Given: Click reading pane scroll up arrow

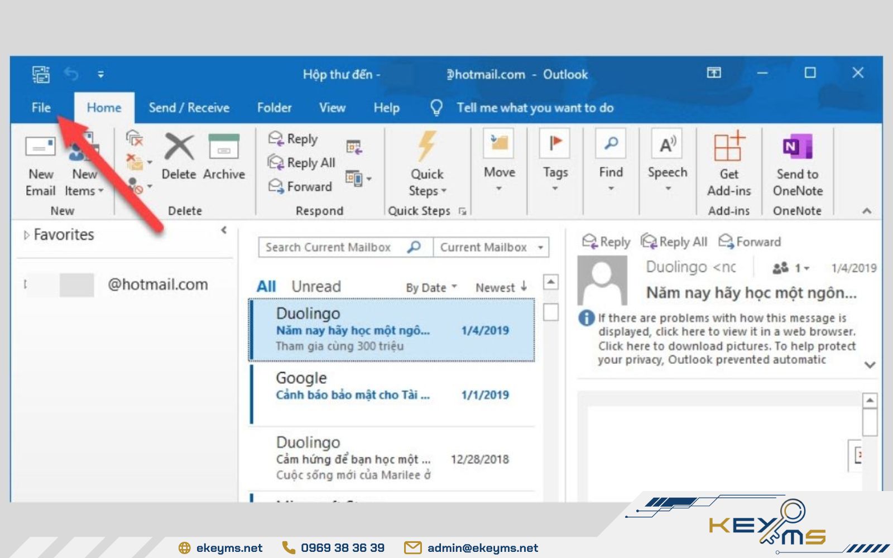Looking at the screenshot, I should [x=870, y=400].
